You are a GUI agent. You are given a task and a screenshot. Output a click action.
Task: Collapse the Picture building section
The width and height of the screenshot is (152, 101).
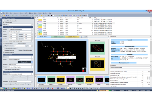tap(18, 27)
